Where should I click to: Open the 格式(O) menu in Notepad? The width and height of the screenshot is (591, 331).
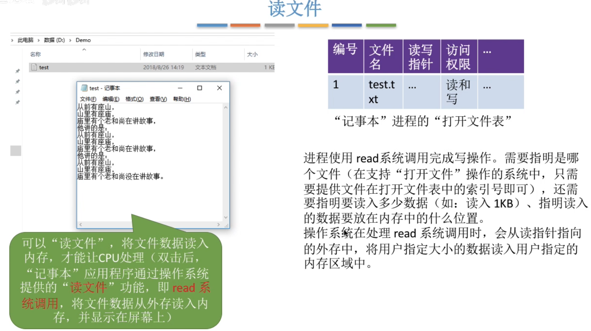point(134,99)
